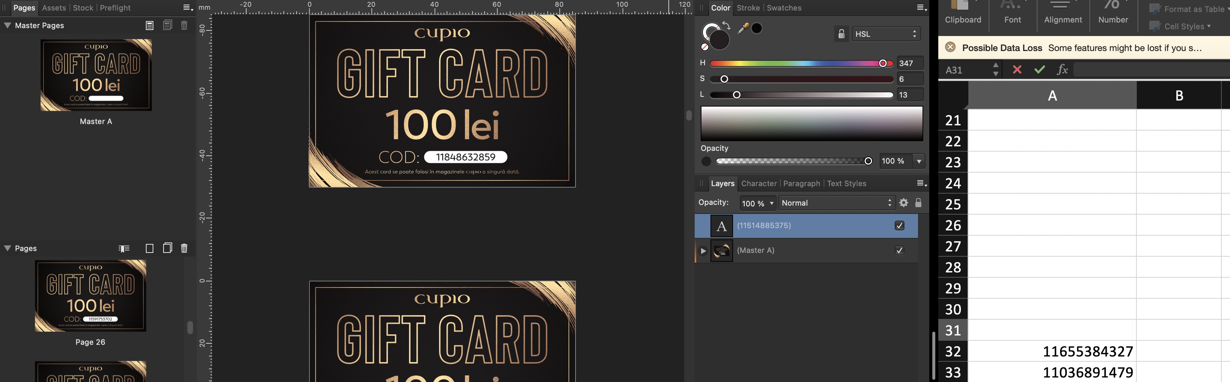1230x382 pixels.
Task: Select row 32 header in Excel
Action: (953, 352)
